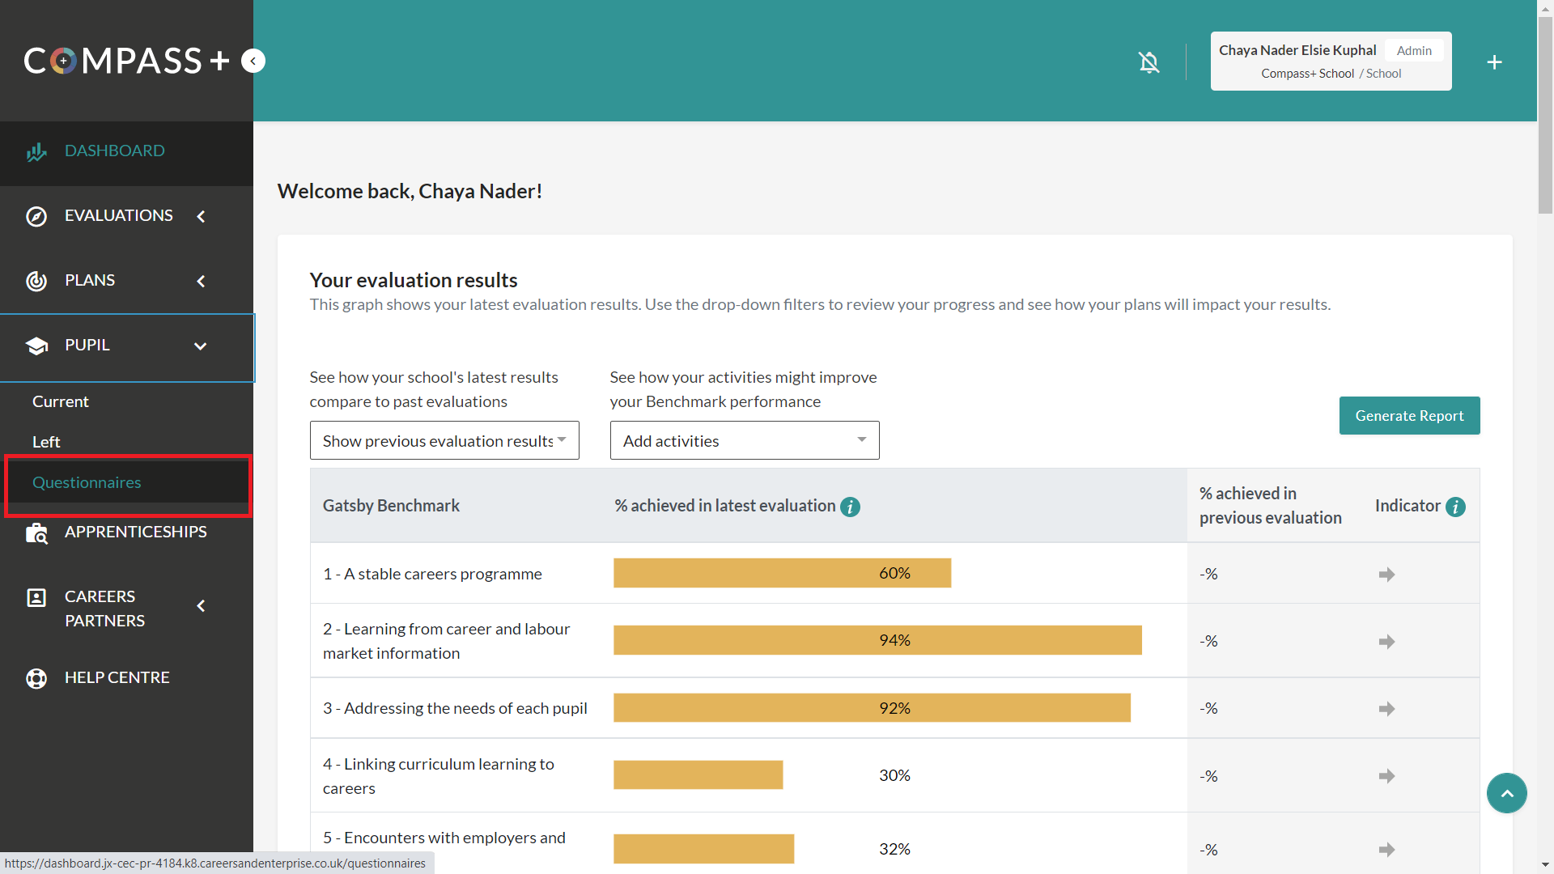Click indicator arrow for needs of each pupil row
The height and width of the screenshot is (874, 1554).
pyautogui.click(x=1386, y=709)
